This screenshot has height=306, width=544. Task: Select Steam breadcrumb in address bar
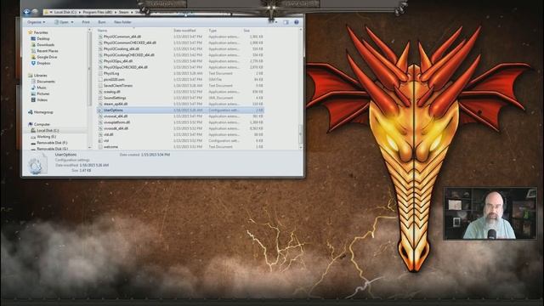pyautogui.click(x=123, y=12)
